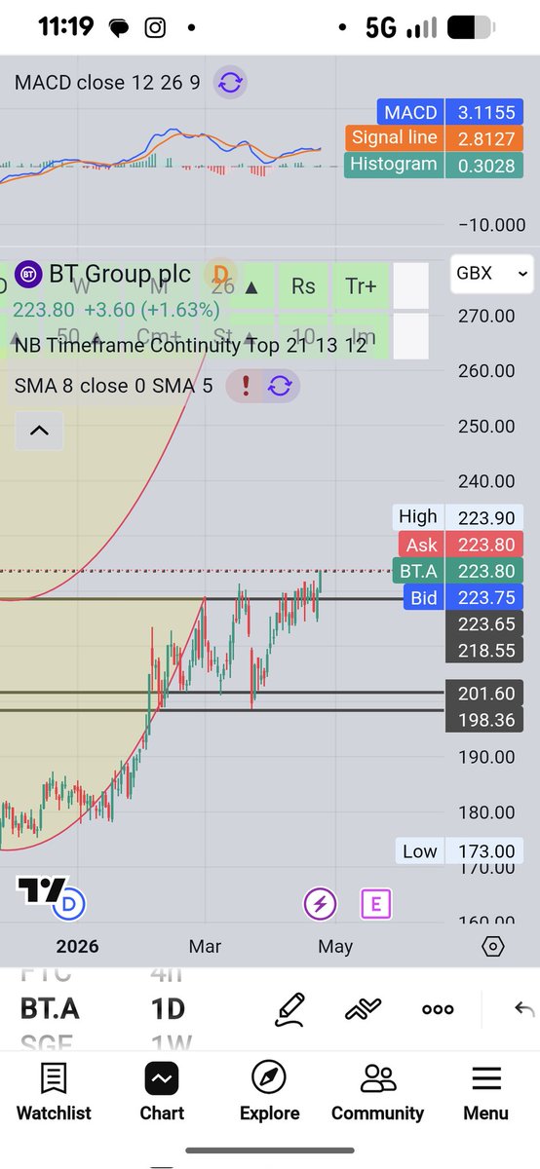
Task: Tap the MACD indicator refresh icon
Action: coord(230,83)
